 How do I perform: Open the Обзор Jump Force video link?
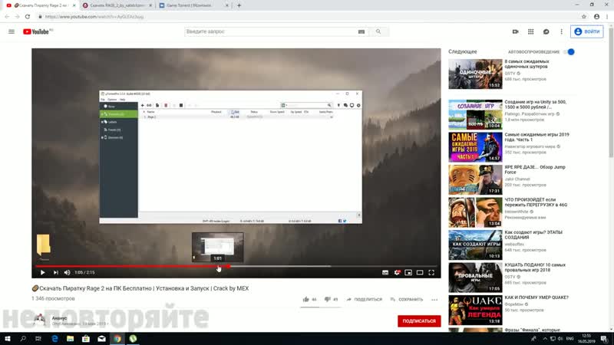point(535,169)
